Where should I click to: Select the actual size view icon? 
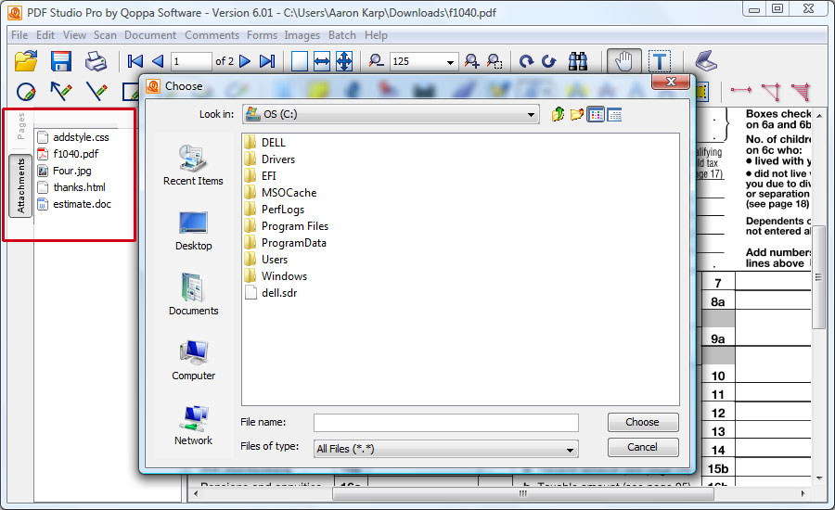(x=300, y=61)
